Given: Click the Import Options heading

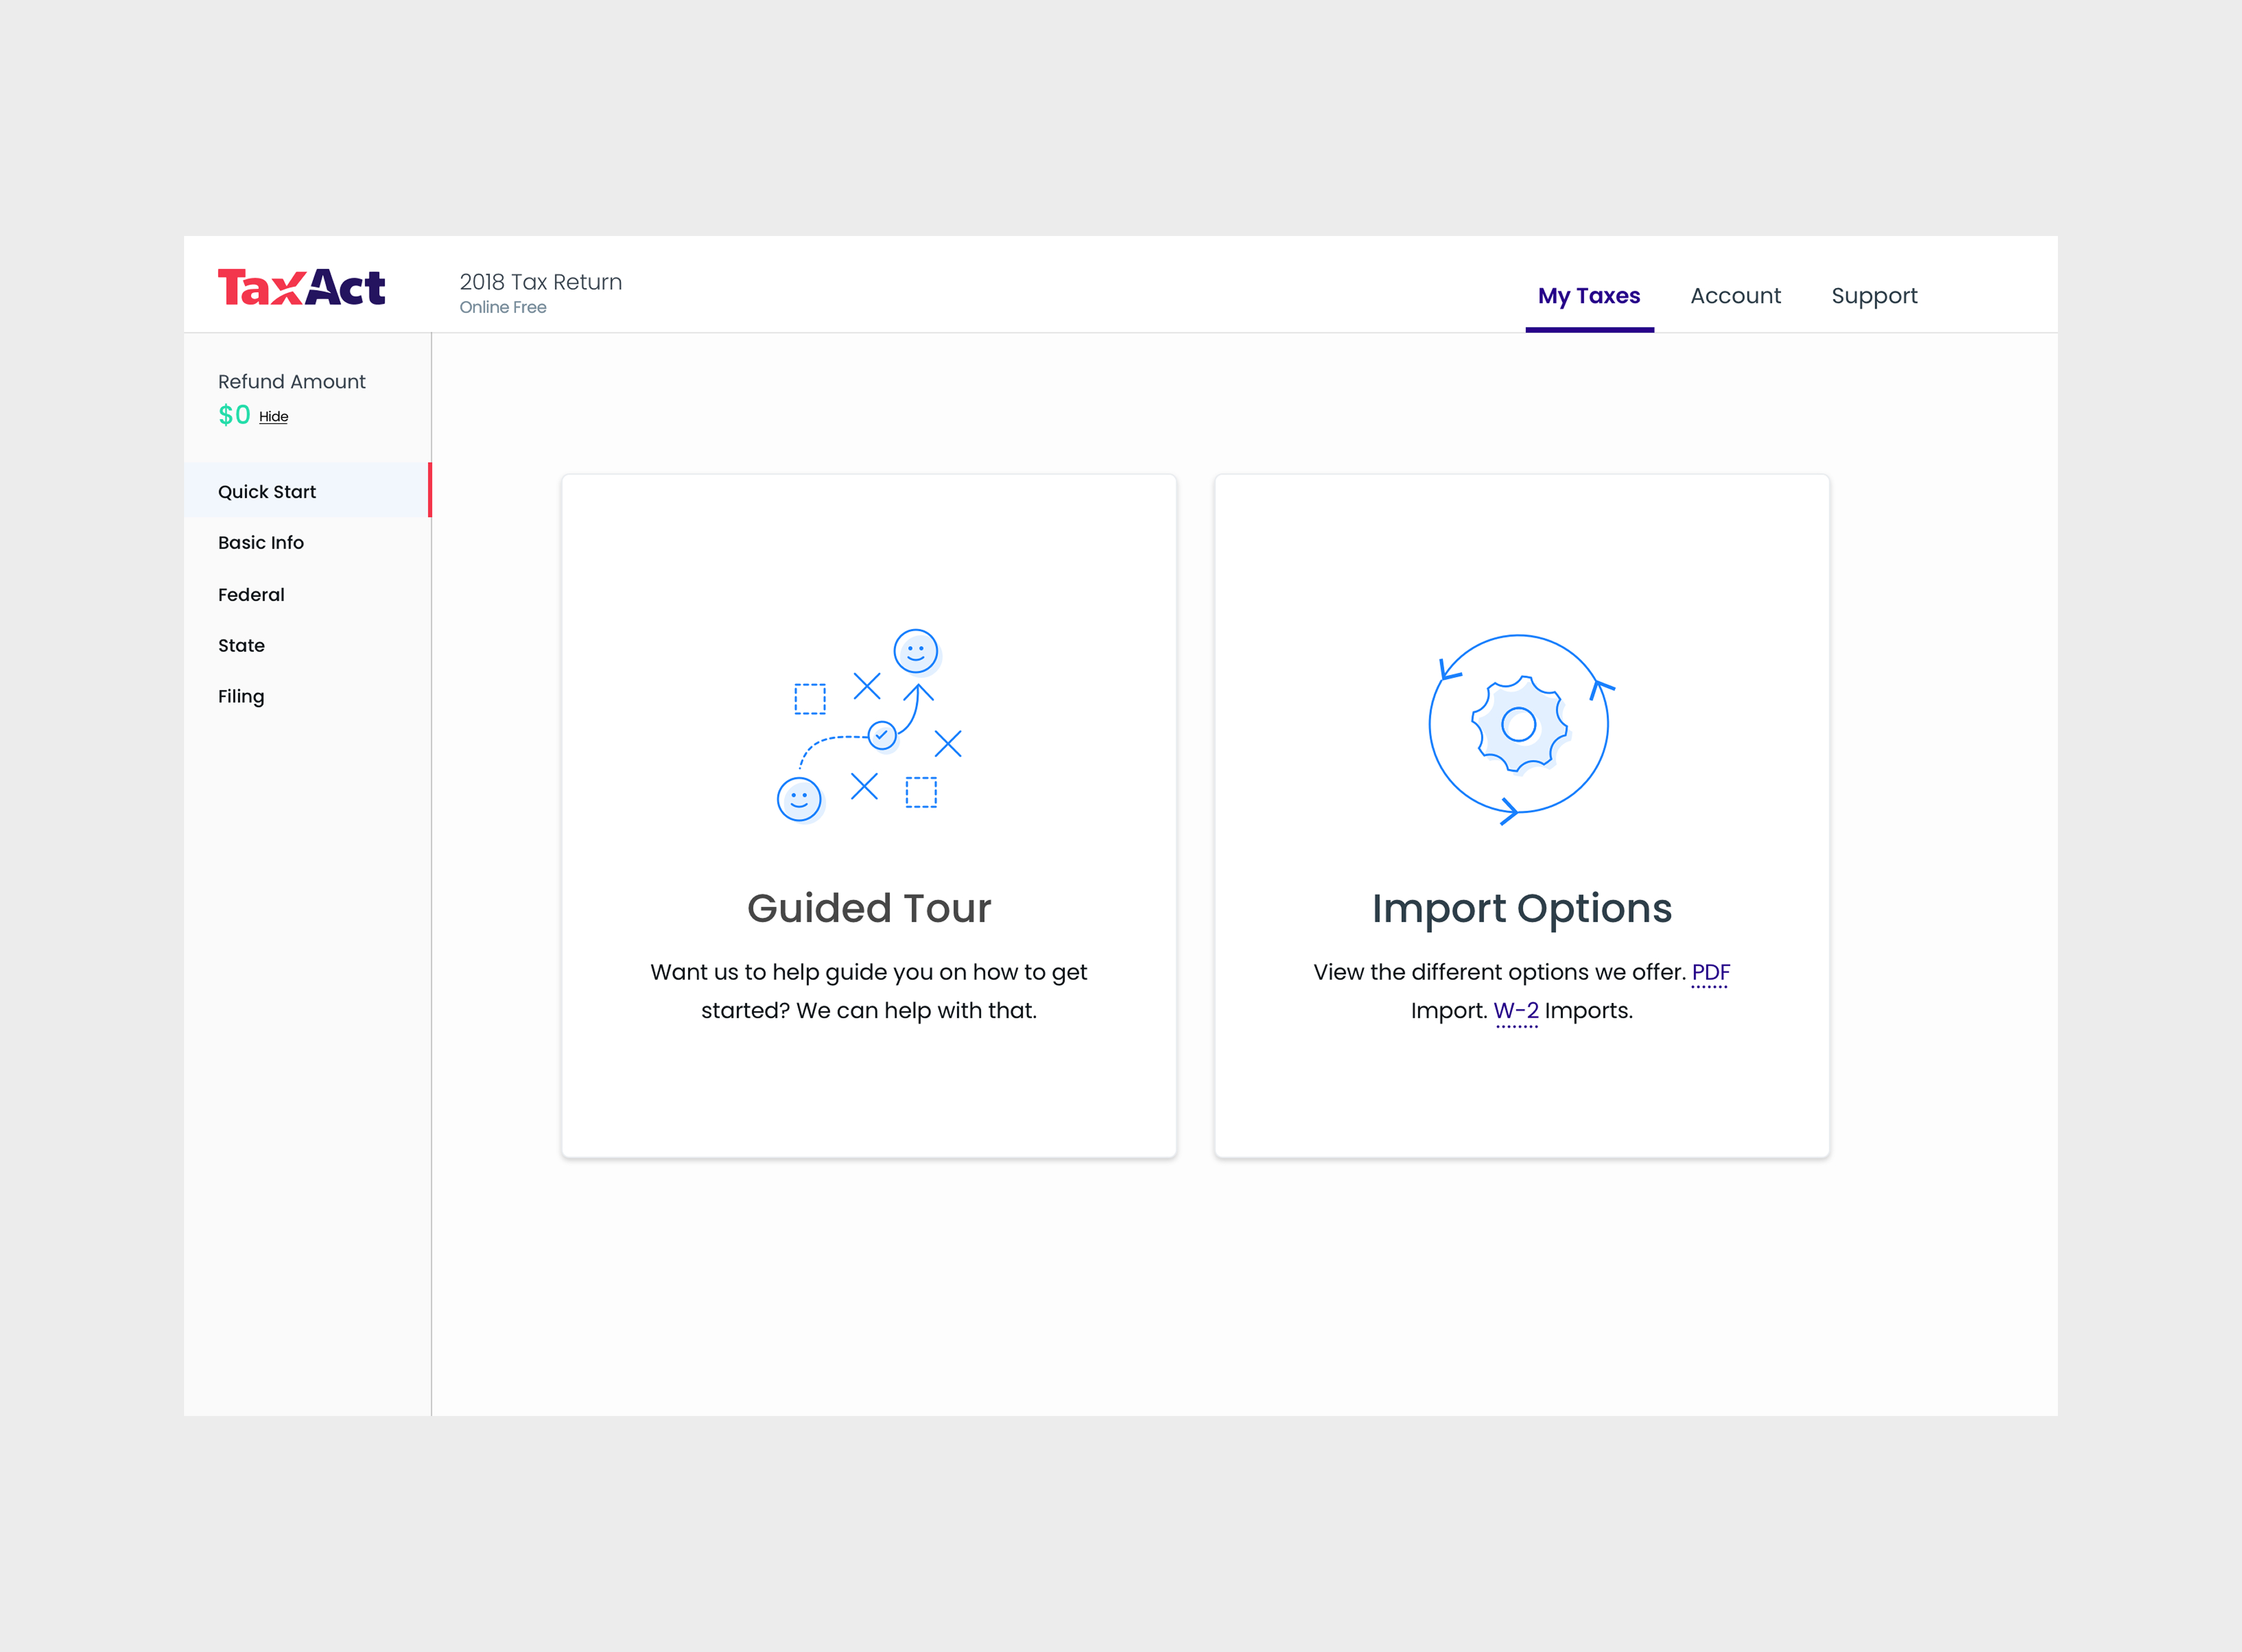Looking at the screenshot, I should click(x=1521, y=909).
